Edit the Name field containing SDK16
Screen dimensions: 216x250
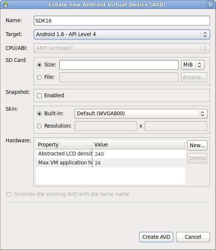point(122,21)
